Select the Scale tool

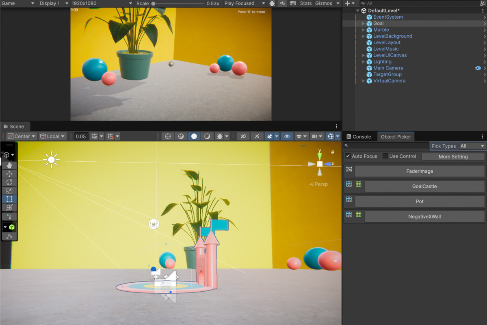[9, 191]
